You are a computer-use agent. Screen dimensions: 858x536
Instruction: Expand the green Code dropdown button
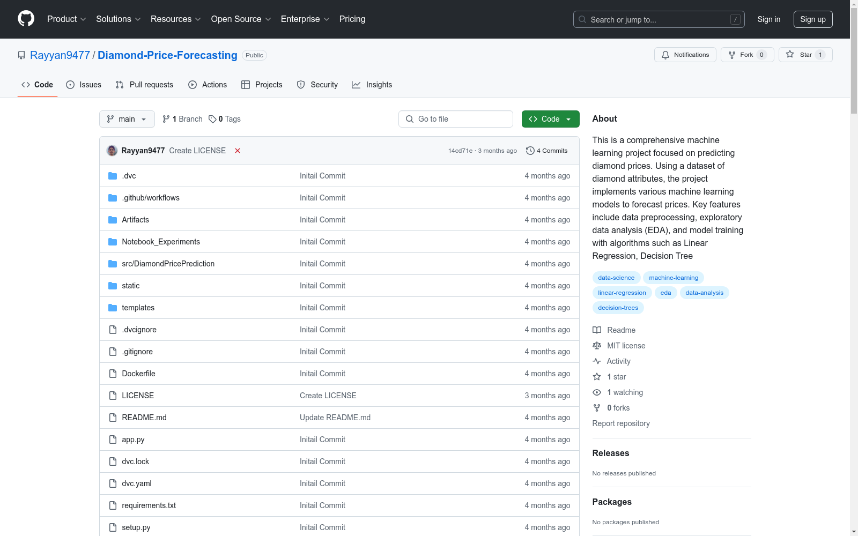click(550, 119)
